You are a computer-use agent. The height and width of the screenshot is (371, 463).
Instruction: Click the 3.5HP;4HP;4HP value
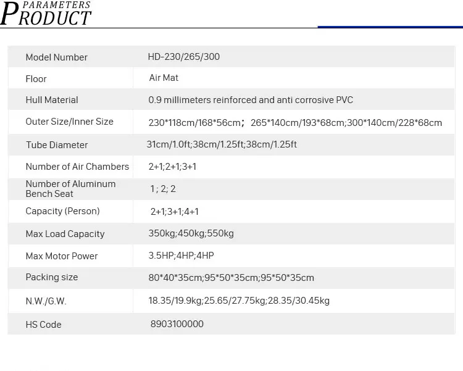(181, 255)
